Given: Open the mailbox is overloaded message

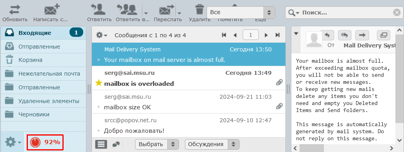Looking at the screenshot, I should point(188,78).
